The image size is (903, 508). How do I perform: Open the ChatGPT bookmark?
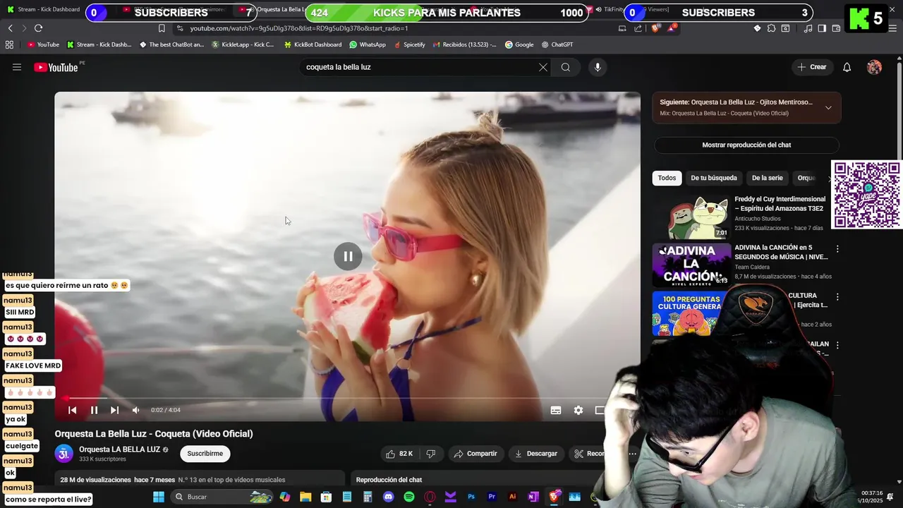coord(557,44)
